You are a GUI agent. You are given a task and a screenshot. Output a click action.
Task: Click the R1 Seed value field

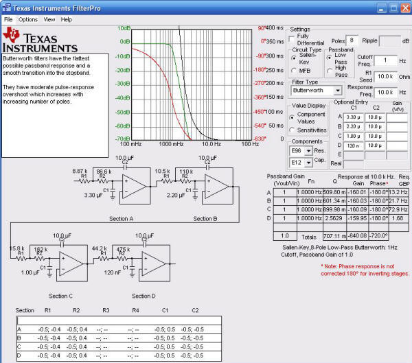[x=385, y=75]
